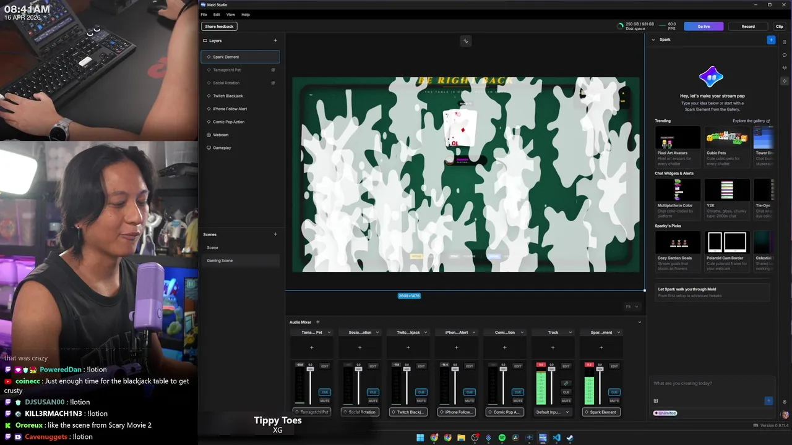Add effect to Tama... Pet channel plus slot

pos(311,347)
